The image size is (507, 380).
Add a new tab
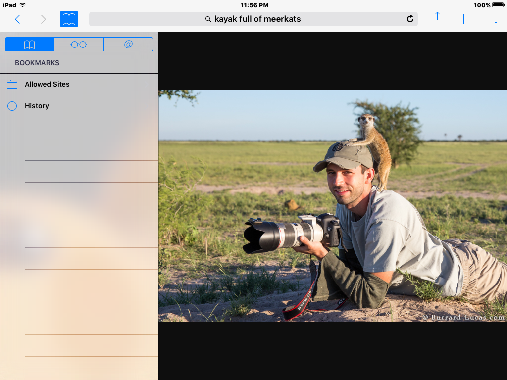tap(463, 19)
